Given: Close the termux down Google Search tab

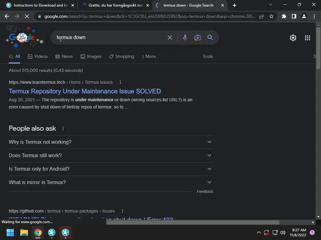Looking at the screenshot, I should [223, 5].
